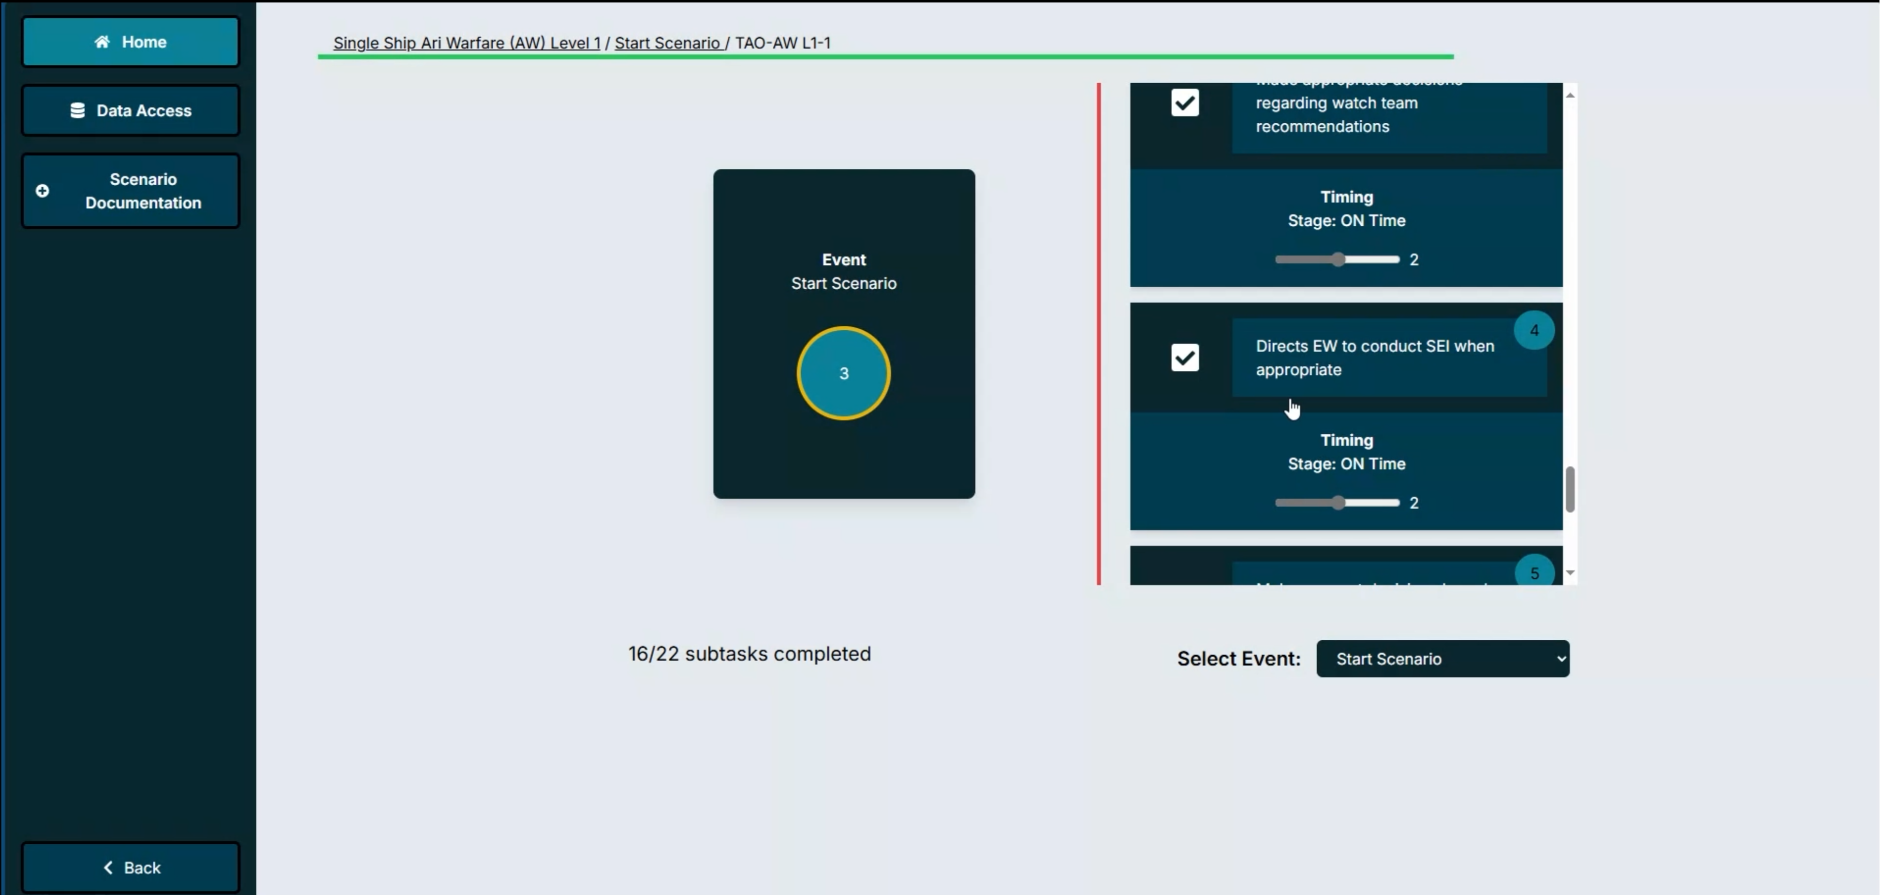
Task: Click the Data Access database icon
Action: pos(77,110)
